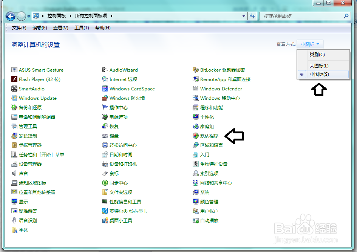Open the 语音识别 microphone icon
Screen dimensions: 357x252
pos(14,220)
